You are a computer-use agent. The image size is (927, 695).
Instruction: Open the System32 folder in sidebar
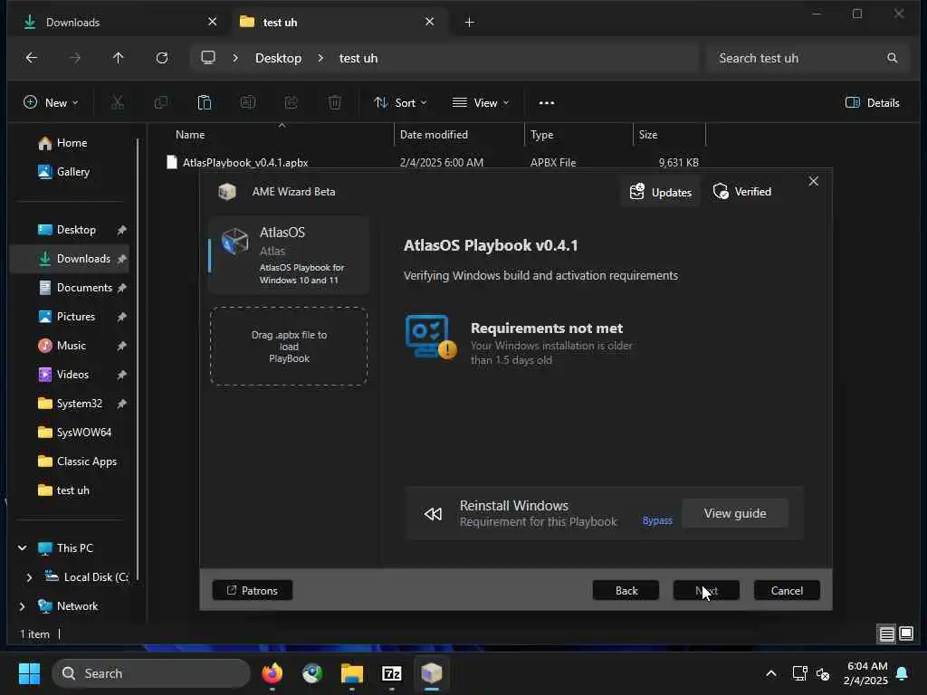click(x=79, y=404)
